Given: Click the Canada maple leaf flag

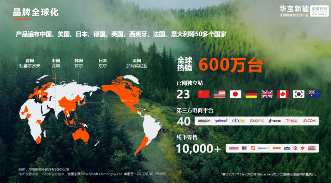Looking at the screenshot, I should click(x=283, y=94).
